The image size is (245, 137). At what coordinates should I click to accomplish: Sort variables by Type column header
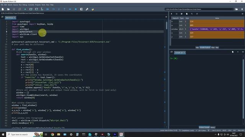181,18
